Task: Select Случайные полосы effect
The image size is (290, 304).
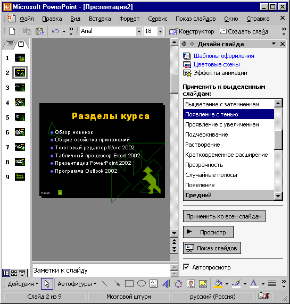Action: 229,175
